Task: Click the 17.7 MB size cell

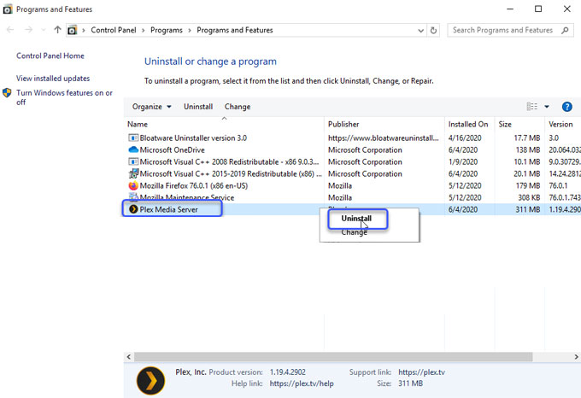Action: coord(526,138)
